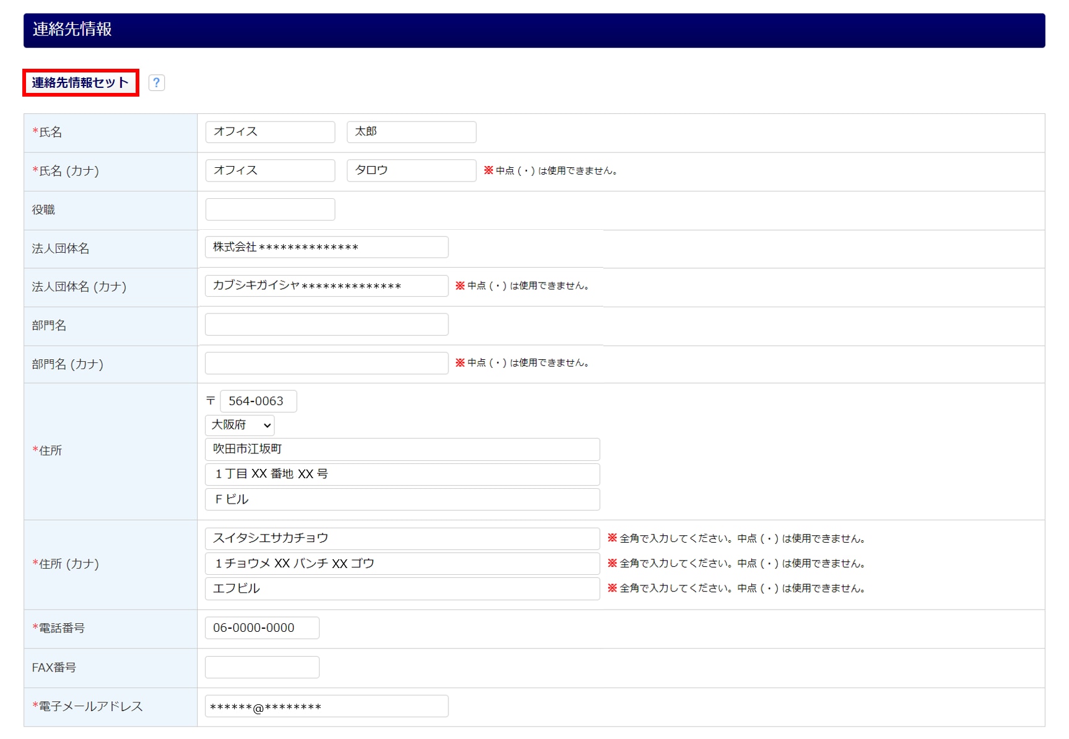Click the 法人団体名 (カナ) field with カブシキガイシャ

pos(326,286)
